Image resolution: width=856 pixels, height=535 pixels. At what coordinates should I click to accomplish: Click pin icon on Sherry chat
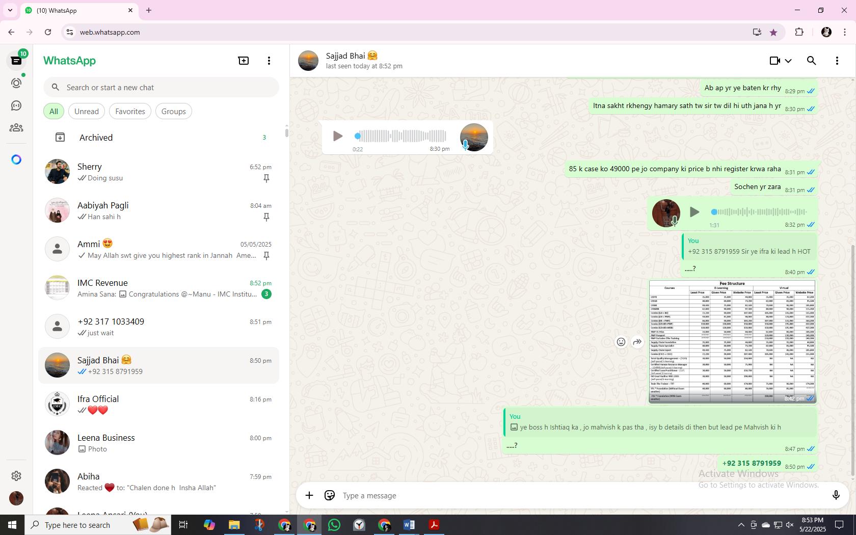coord(266,178)
